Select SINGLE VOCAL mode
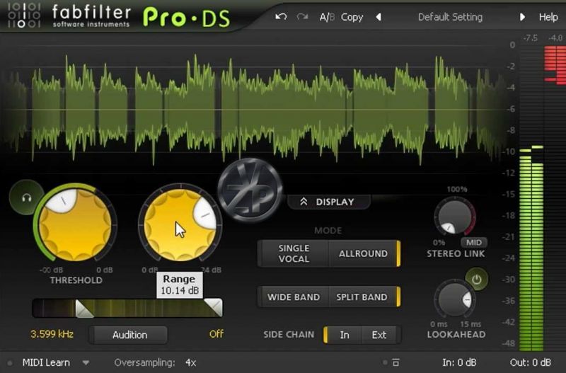 294,253
